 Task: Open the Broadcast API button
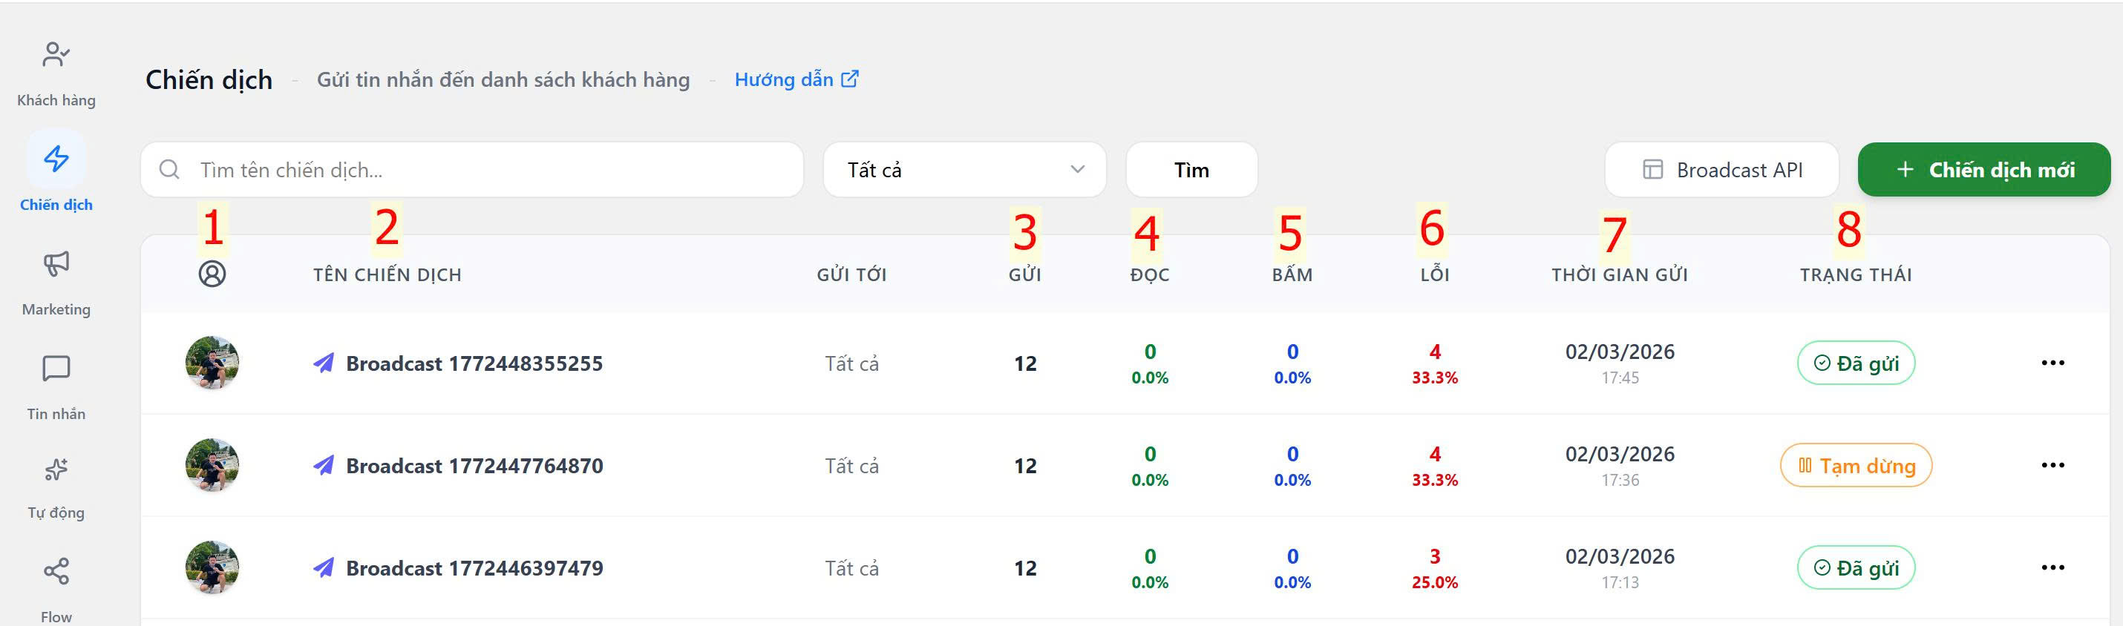(1721, 170)
